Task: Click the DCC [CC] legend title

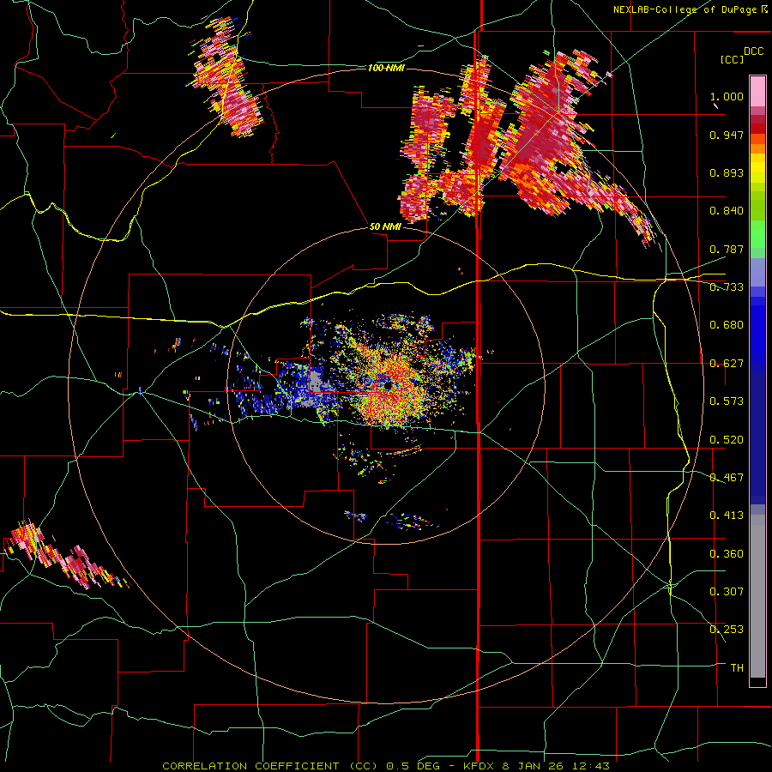Action: pos(741,55)
